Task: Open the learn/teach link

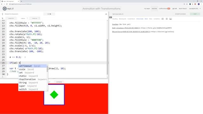Action: click(x=183, y=9)
